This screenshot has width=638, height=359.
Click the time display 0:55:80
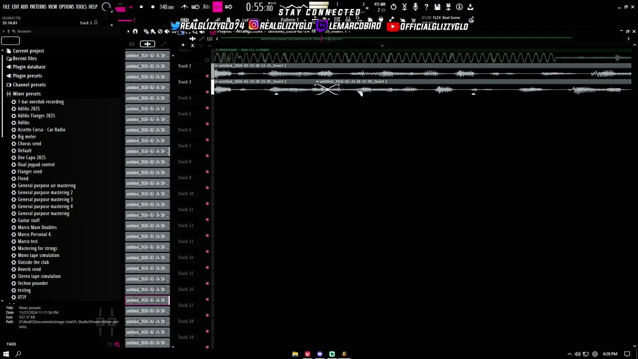pos(260,7)
